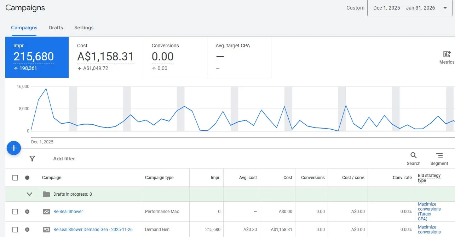This screenshot has width=455, height=237.
Task: Open the date range dropdown
Action: point(409,7)
